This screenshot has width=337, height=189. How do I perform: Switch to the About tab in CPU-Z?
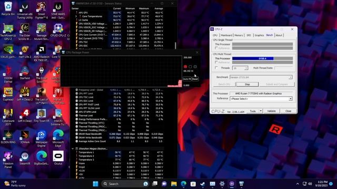pyautogui.click(x=279, y=35)
